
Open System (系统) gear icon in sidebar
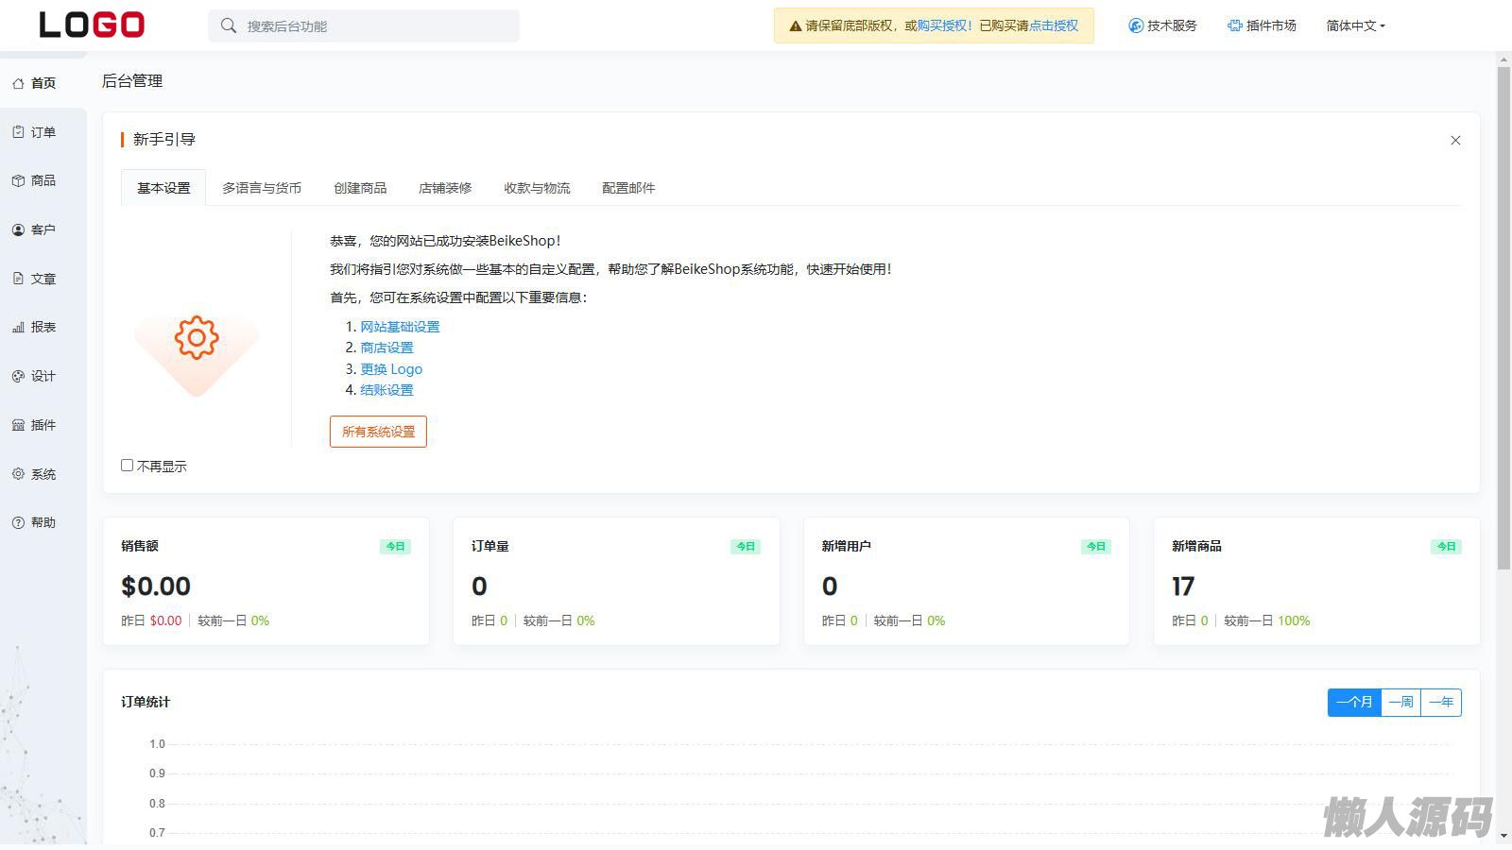18,474
